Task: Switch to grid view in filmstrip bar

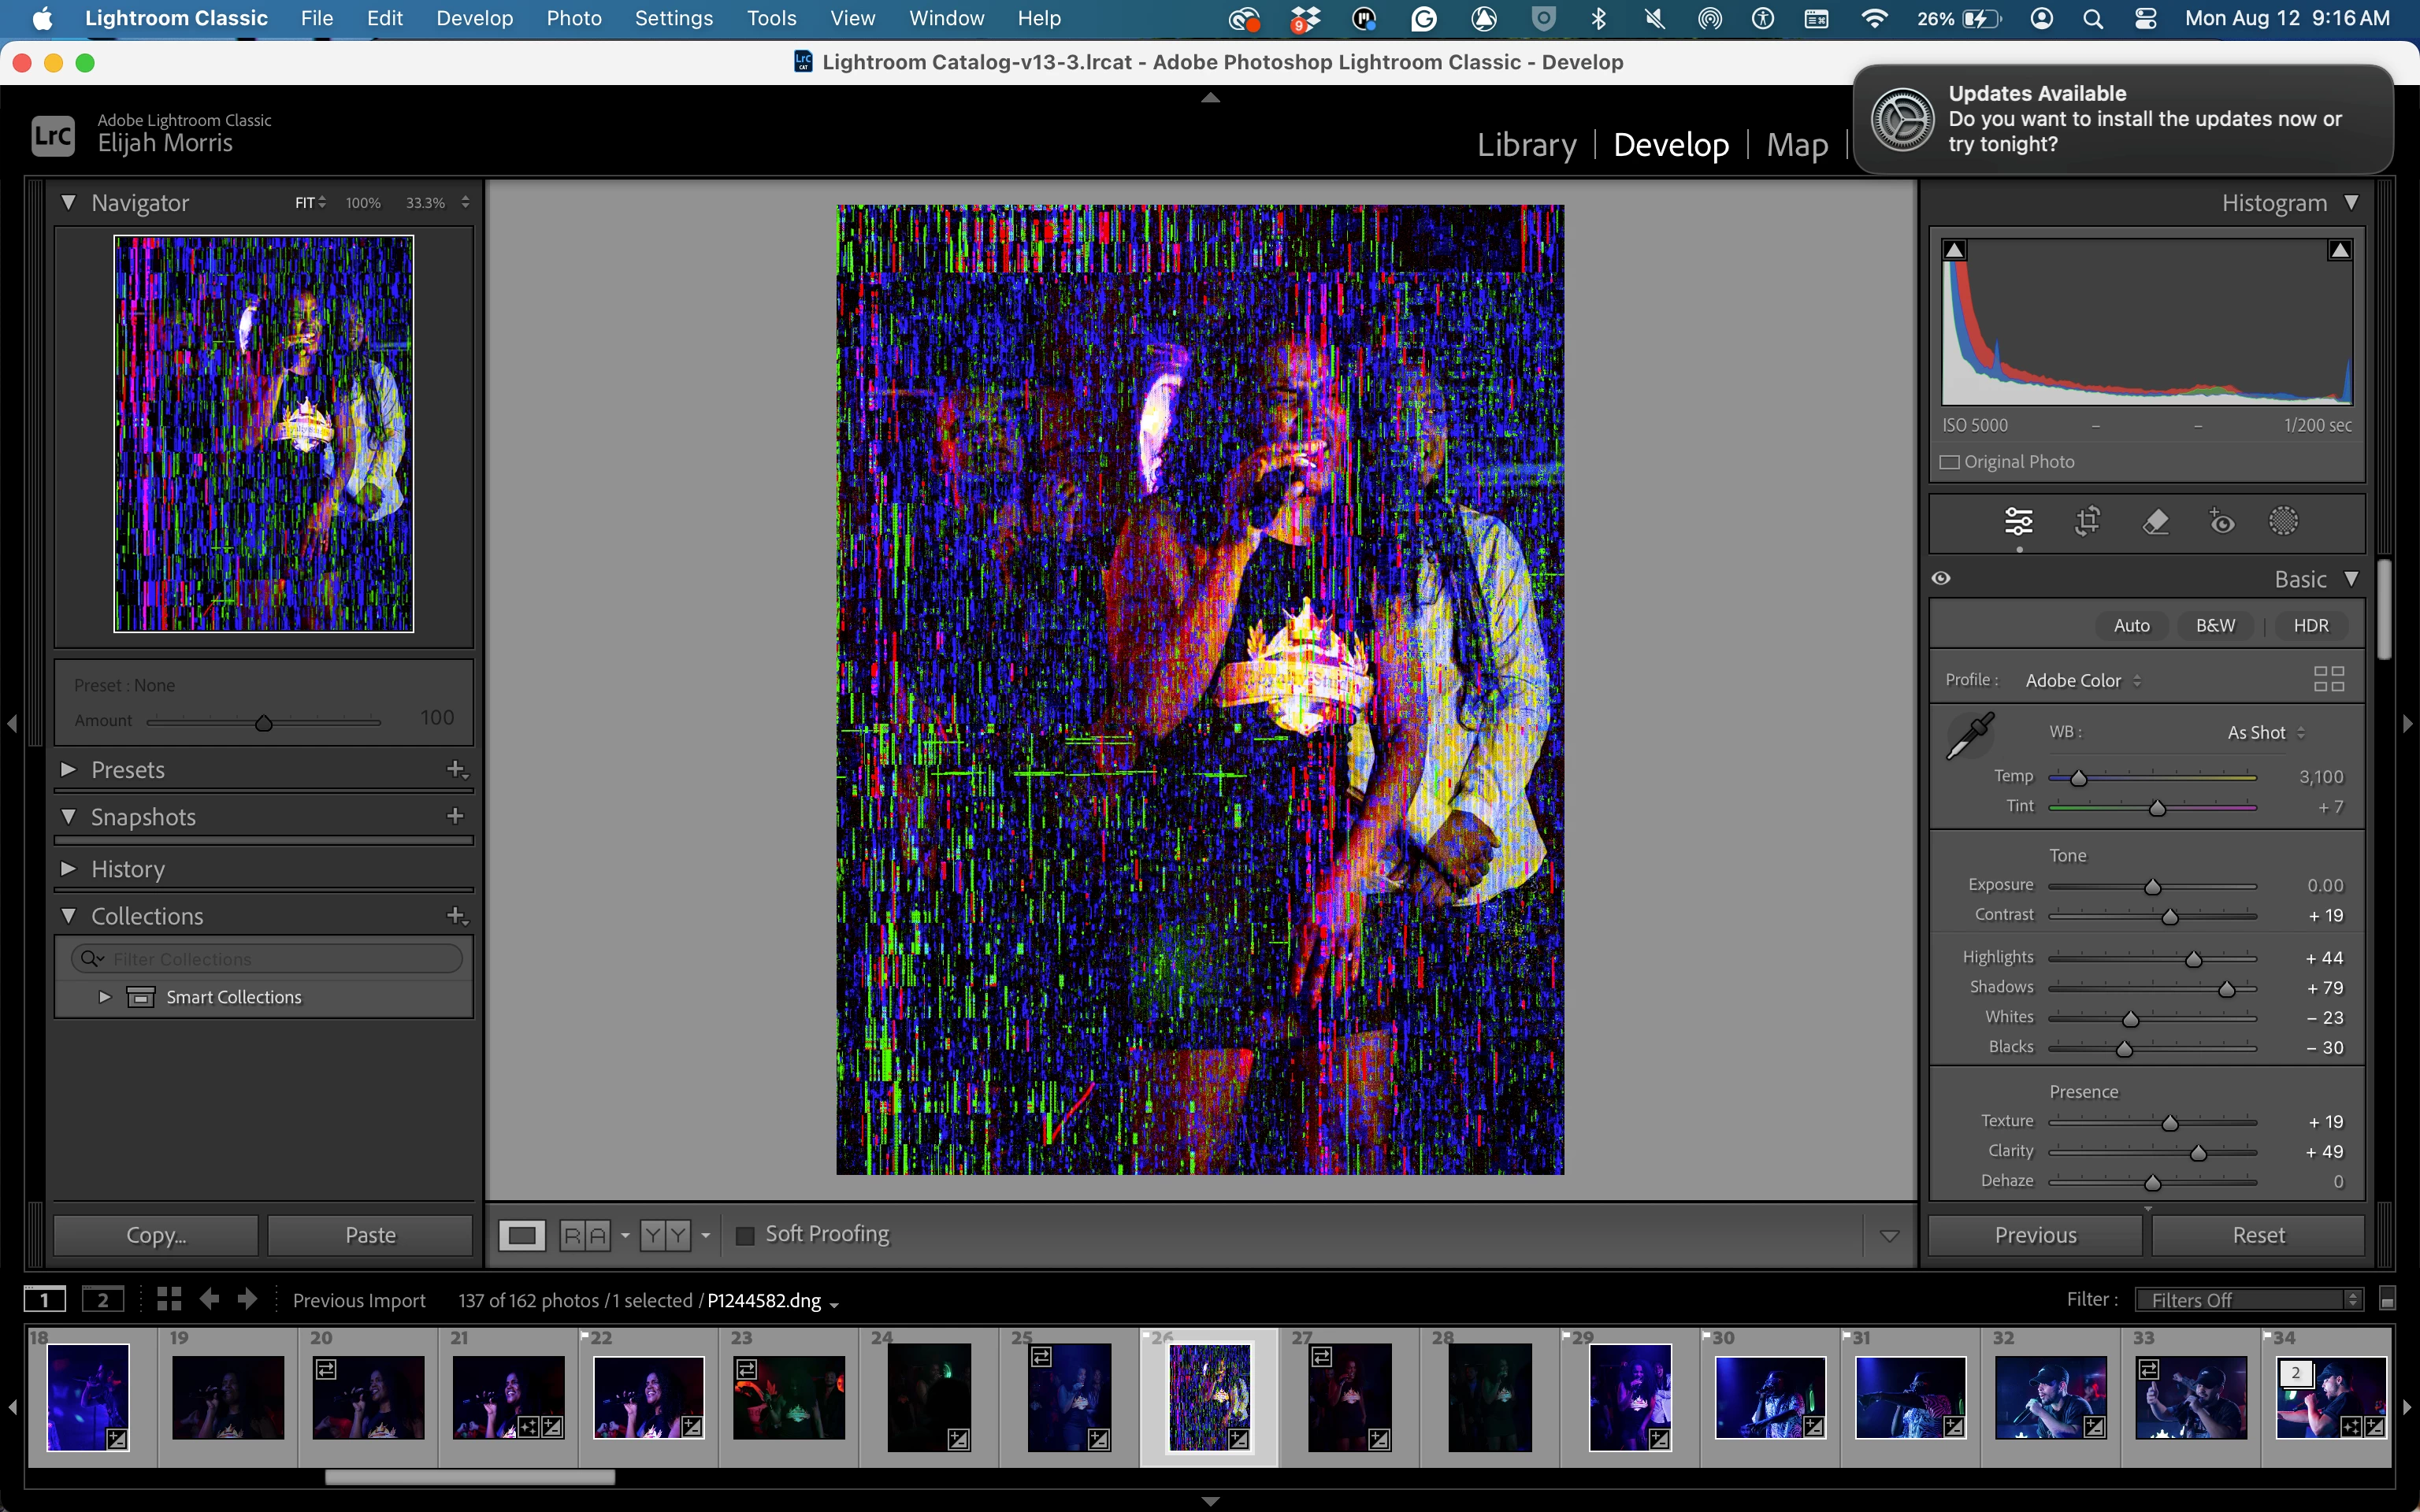Action: tap(169, 1299)
